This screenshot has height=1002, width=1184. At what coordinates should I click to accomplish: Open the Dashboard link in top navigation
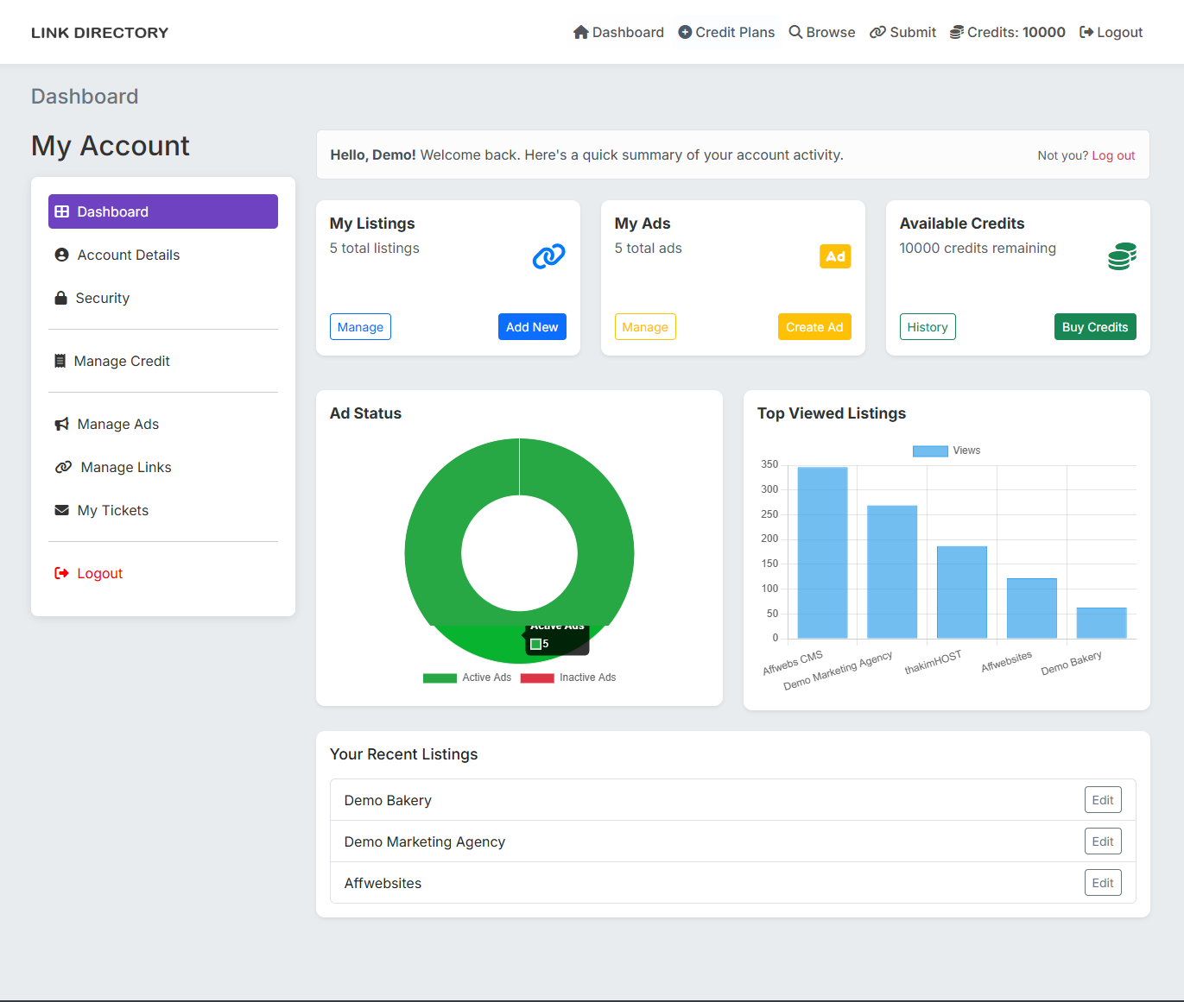(x=618, y=32)
